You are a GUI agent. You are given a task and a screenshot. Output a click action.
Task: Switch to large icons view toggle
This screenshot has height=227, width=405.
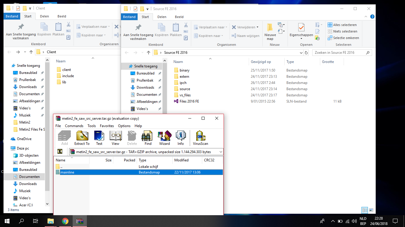371,210
